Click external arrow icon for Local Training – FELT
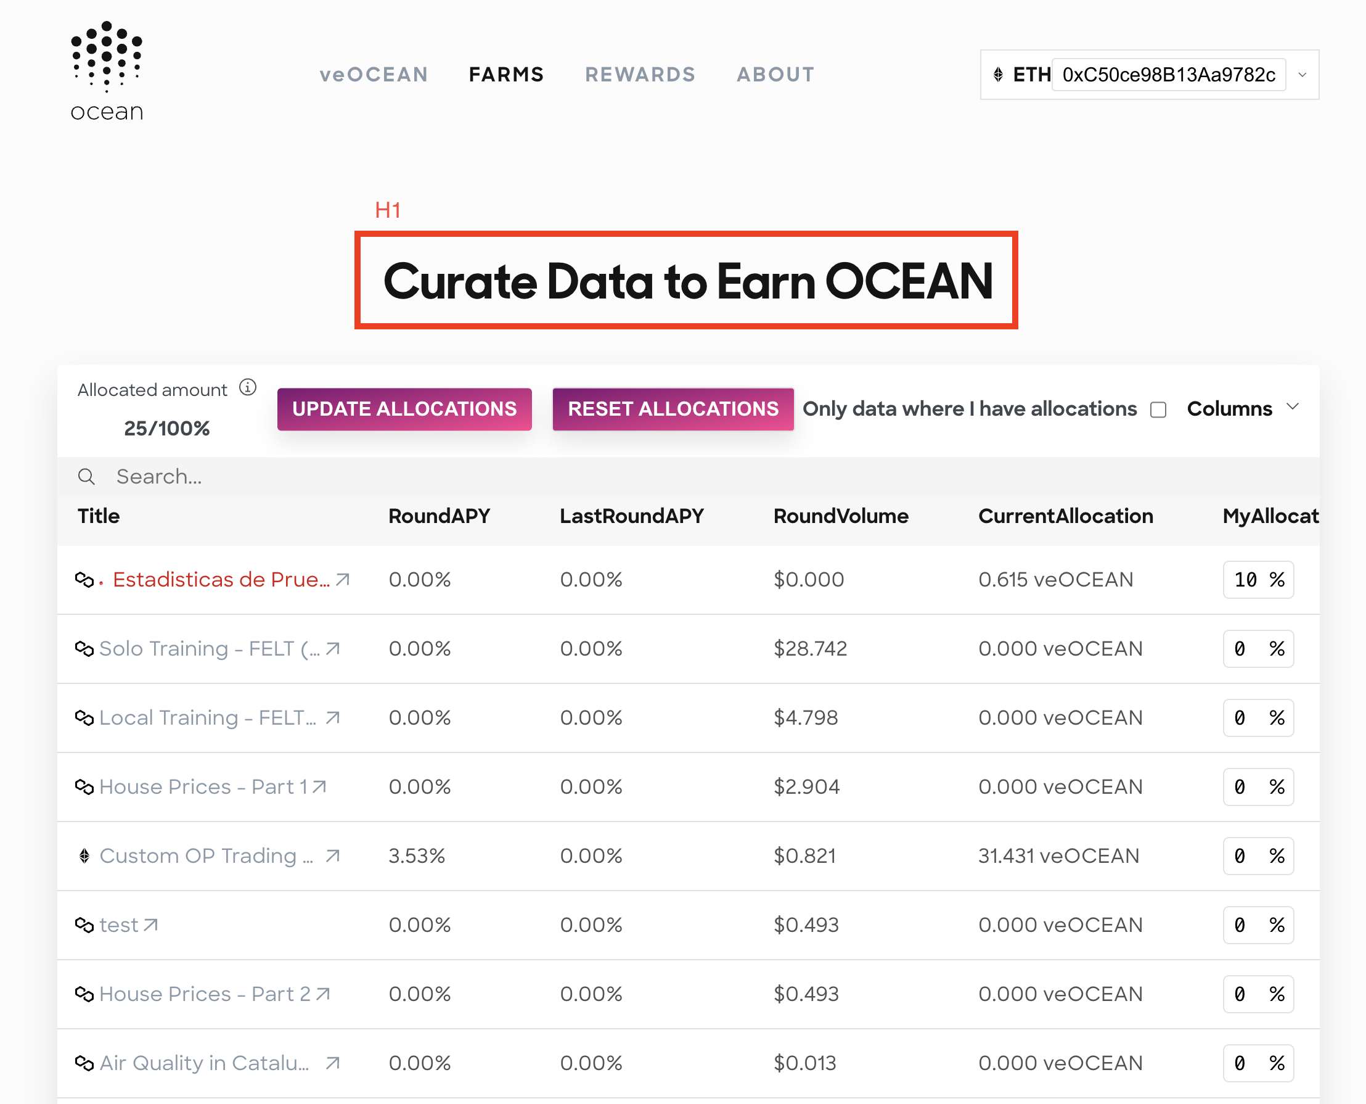This screenshot has width=1366, height=1104. pyautogui.click(x=333, y=717)
